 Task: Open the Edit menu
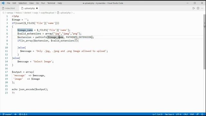14,3
